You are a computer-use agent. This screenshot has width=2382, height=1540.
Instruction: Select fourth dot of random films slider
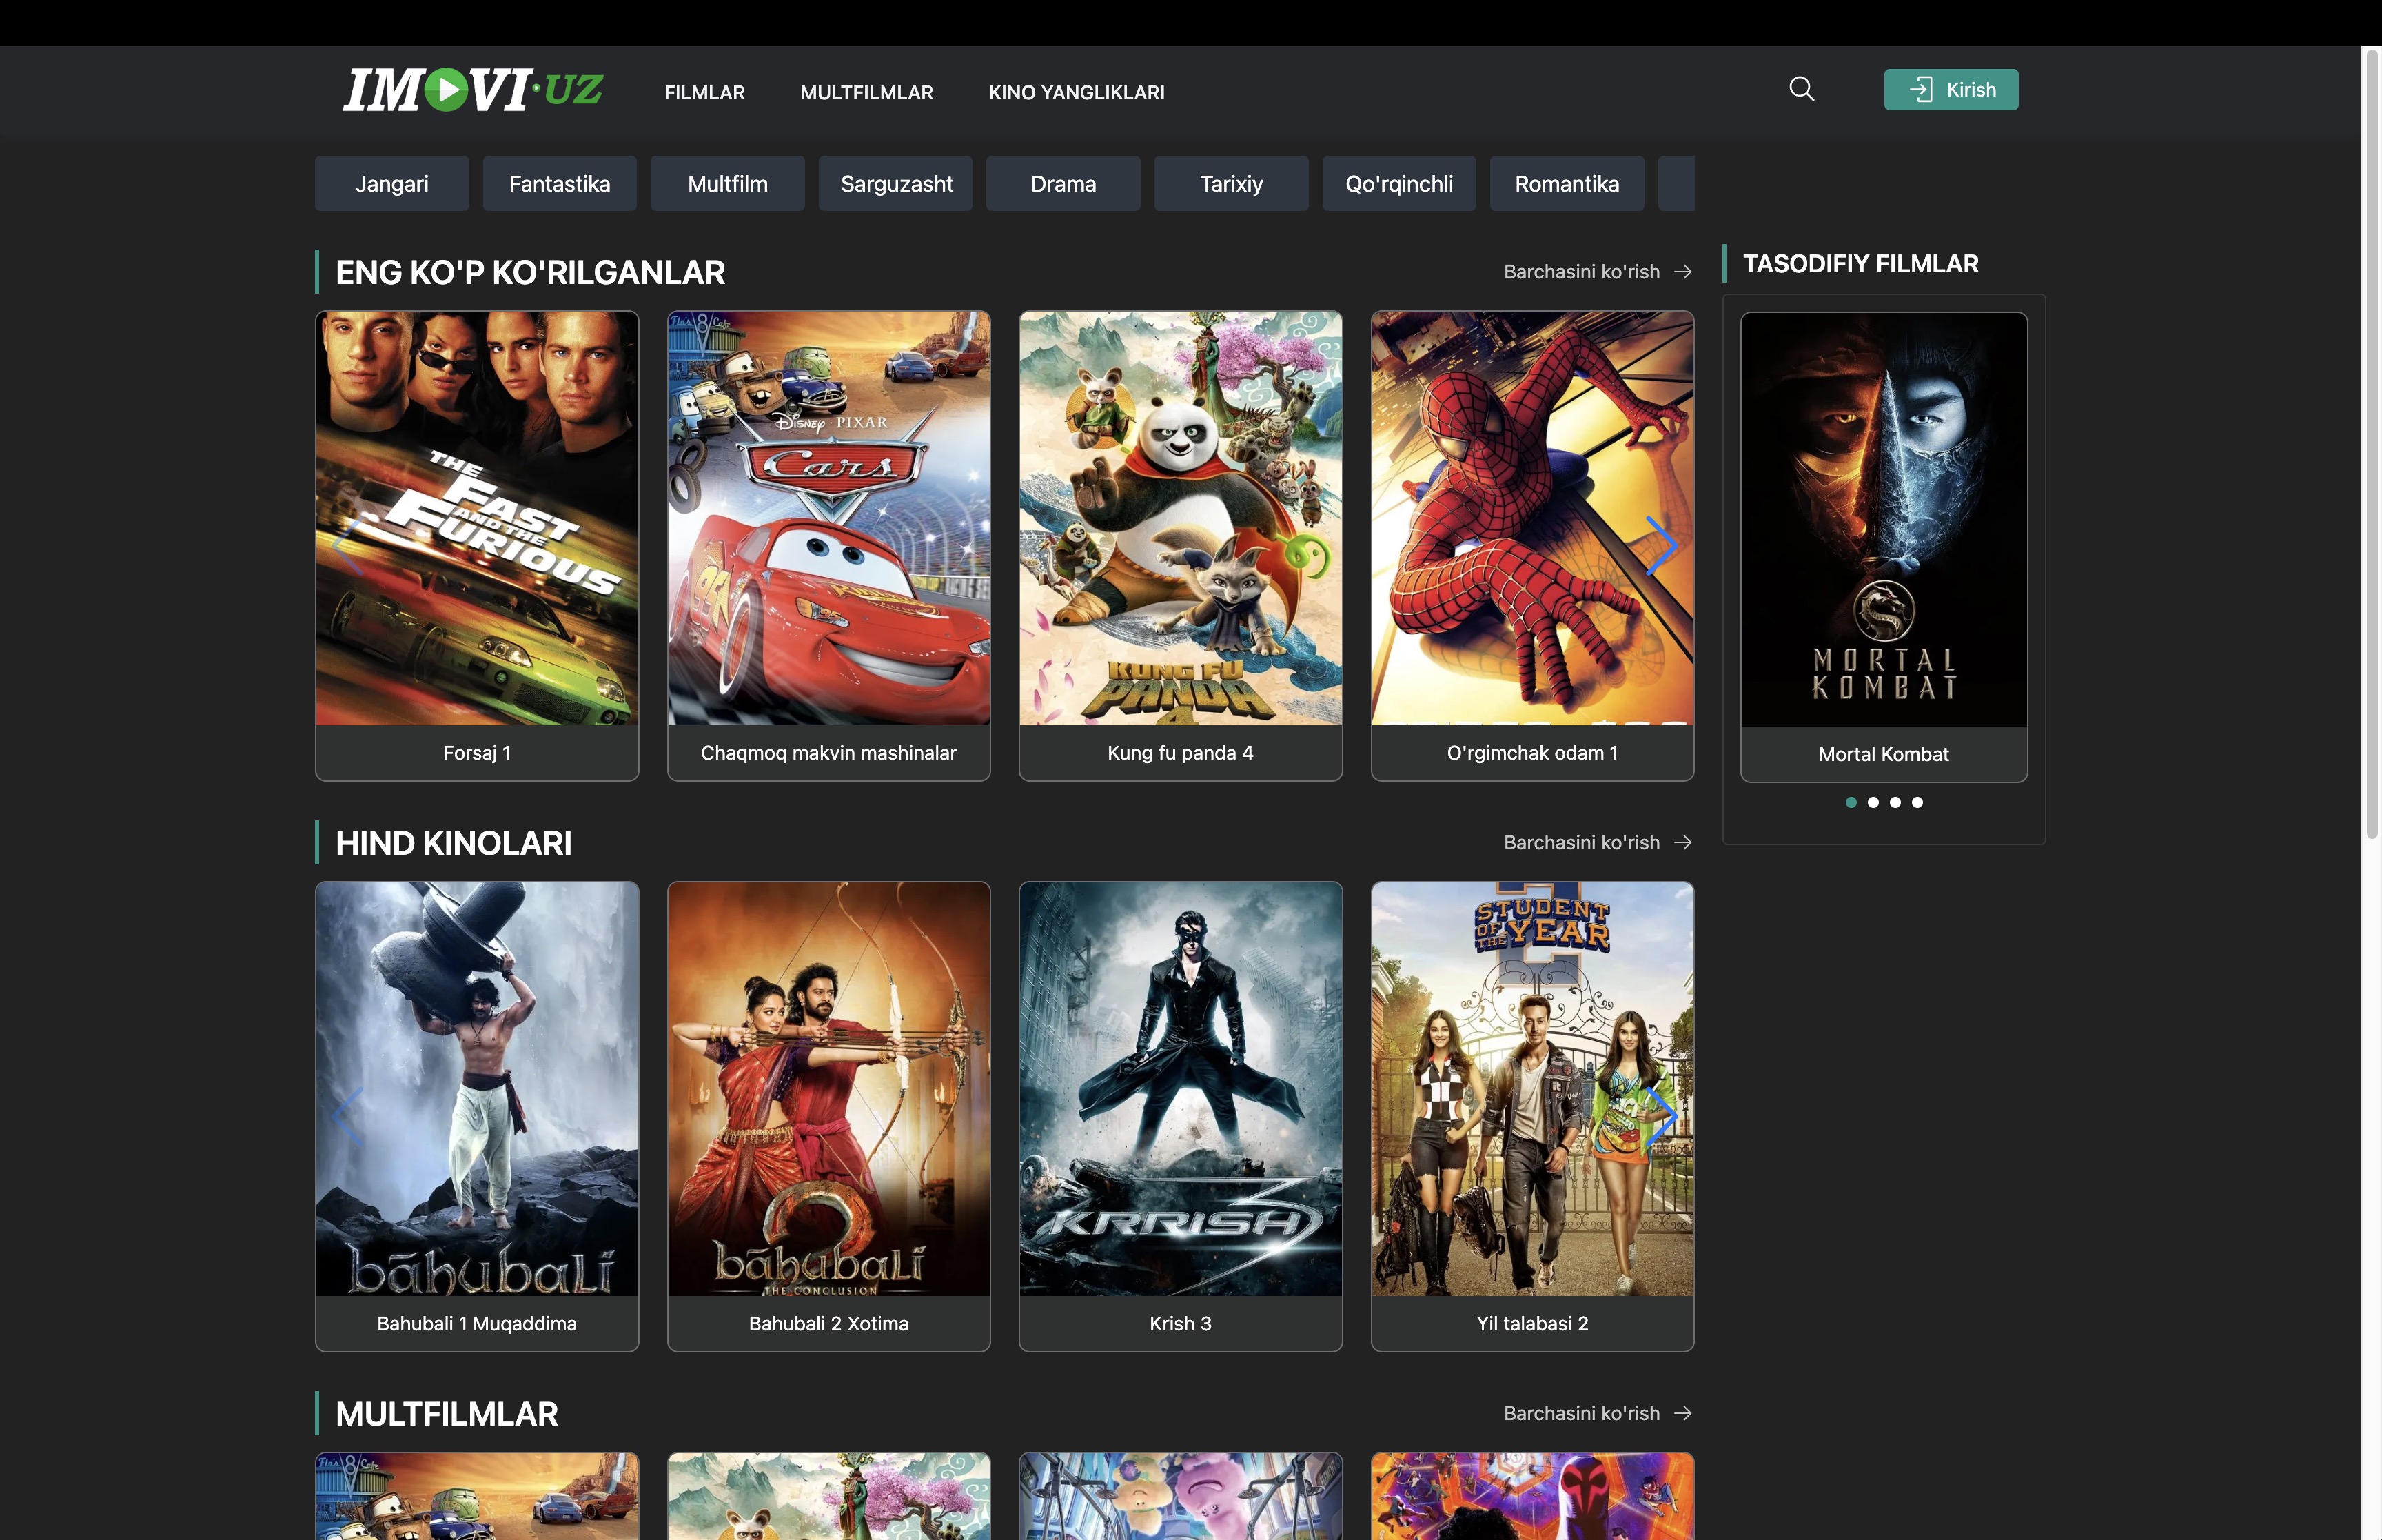pyautogui.click(x=1917, y=802)
